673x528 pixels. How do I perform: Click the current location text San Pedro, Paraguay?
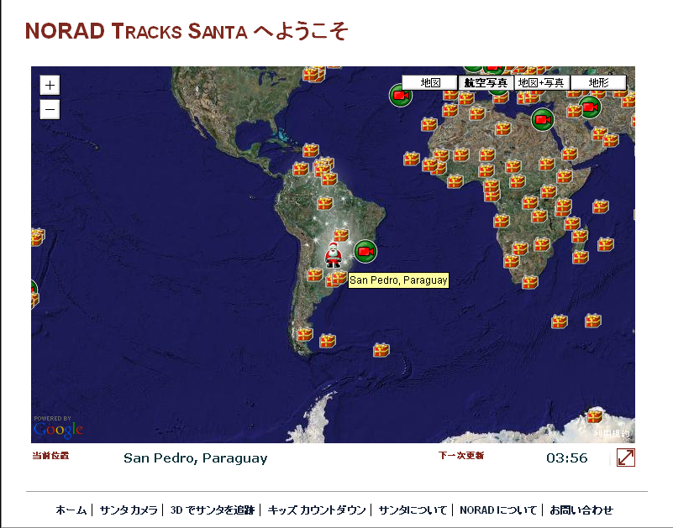tap(195, 458)
